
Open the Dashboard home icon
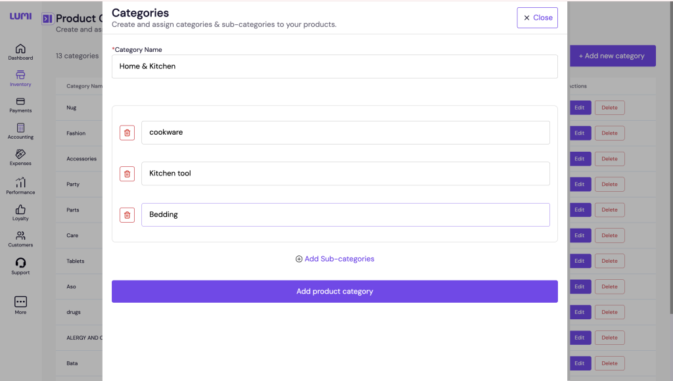click(x=20, y=49)
